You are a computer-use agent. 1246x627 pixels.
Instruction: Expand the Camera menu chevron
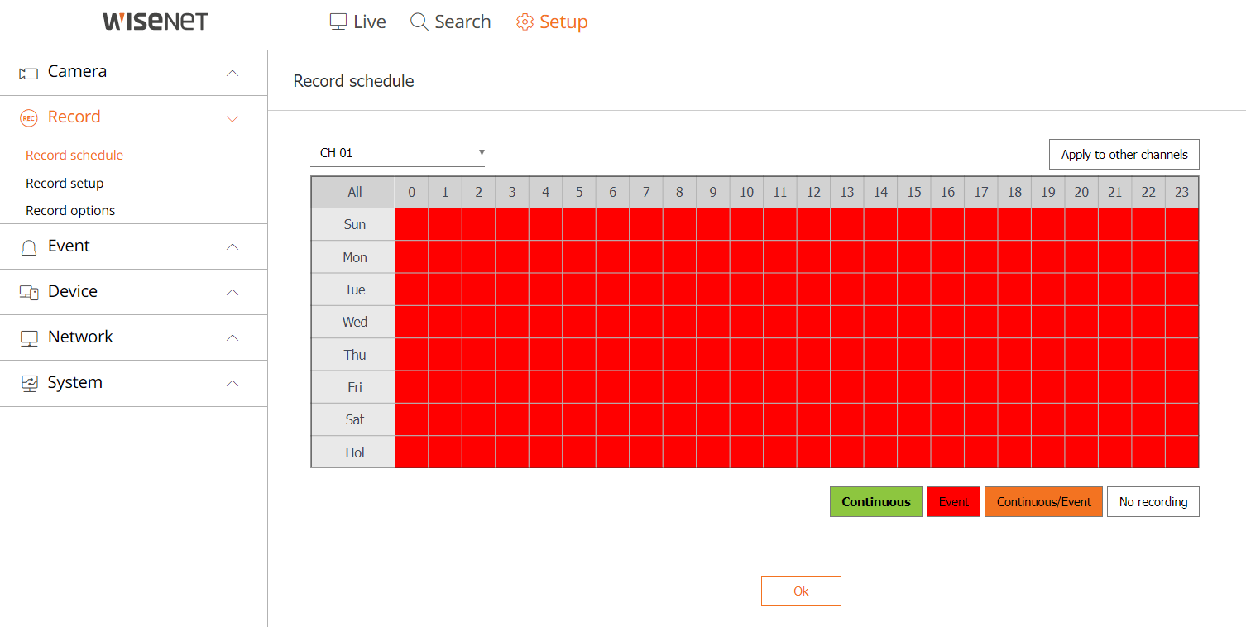coord(232,73)
